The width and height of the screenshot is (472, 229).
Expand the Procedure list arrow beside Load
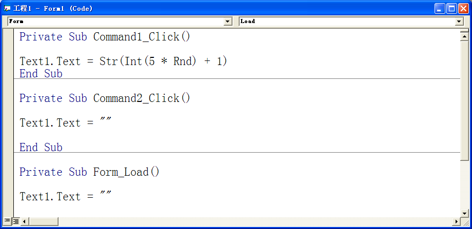459,22
